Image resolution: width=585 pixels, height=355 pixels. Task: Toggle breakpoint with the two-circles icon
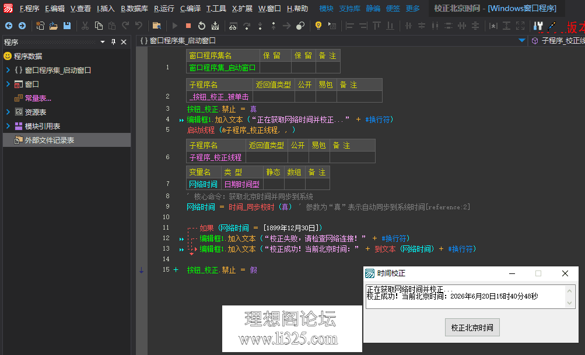point(300,26)
